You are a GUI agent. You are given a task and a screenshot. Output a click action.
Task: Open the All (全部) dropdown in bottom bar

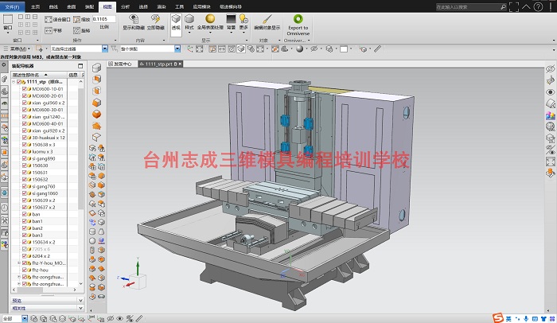click(25, 319)
